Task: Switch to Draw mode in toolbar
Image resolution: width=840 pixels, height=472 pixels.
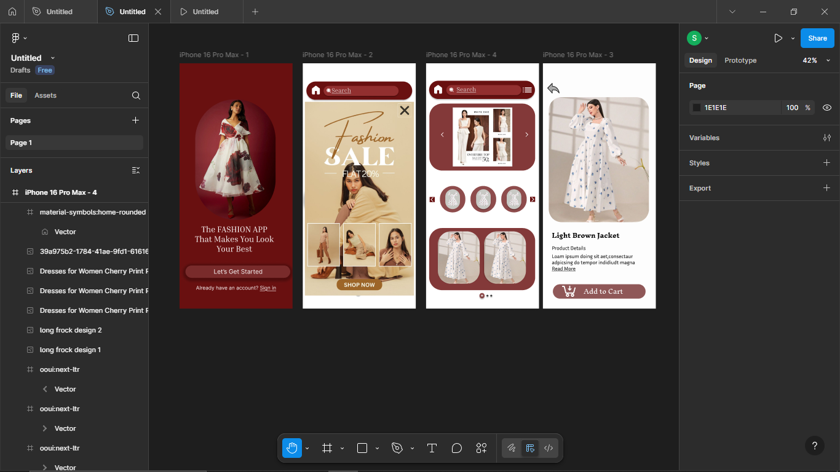Action: coord(511,448)
